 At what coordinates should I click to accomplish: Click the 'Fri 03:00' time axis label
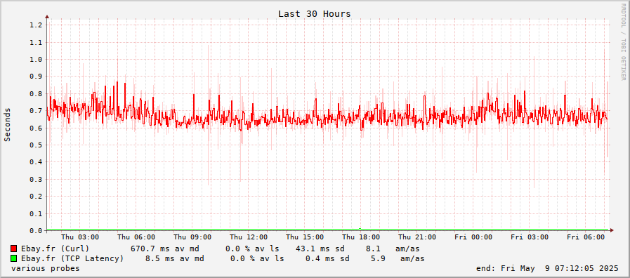[x=530, y=237]
